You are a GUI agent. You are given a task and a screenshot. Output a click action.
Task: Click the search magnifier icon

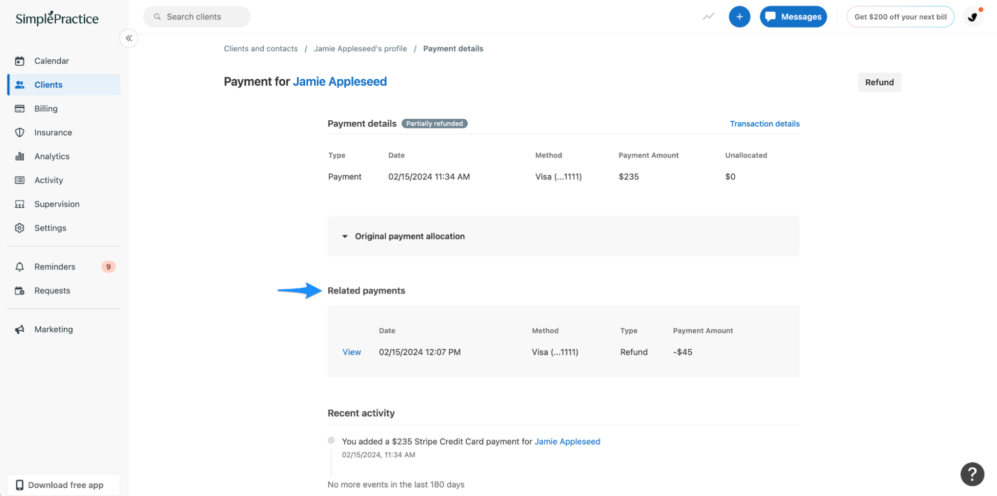point(157,17)
